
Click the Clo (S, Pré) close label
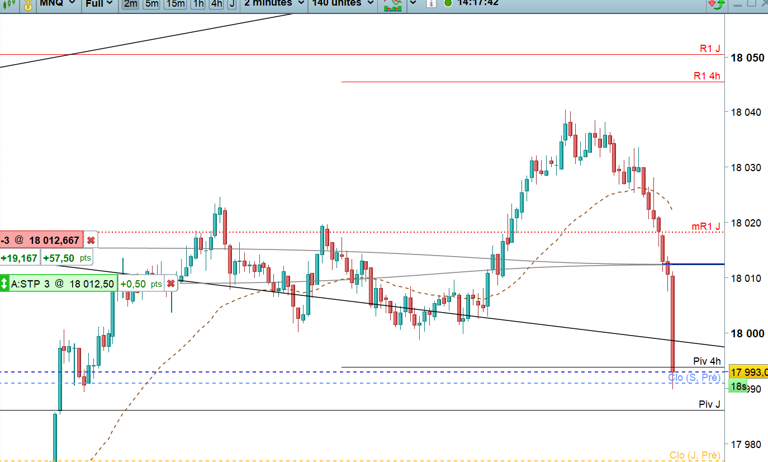click(695, 378)
